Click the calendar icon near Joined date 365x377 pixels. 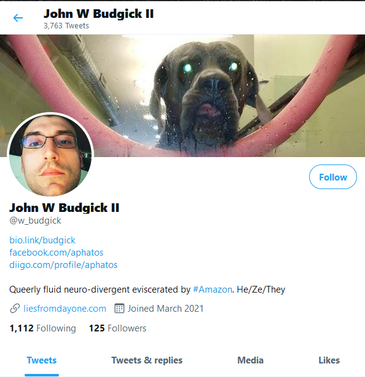[x=119, y=309]
